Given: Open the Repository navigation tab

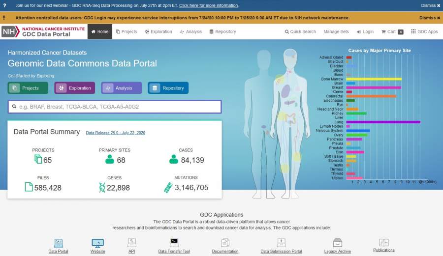Looking at the screenshot, I should coord(222,31).
